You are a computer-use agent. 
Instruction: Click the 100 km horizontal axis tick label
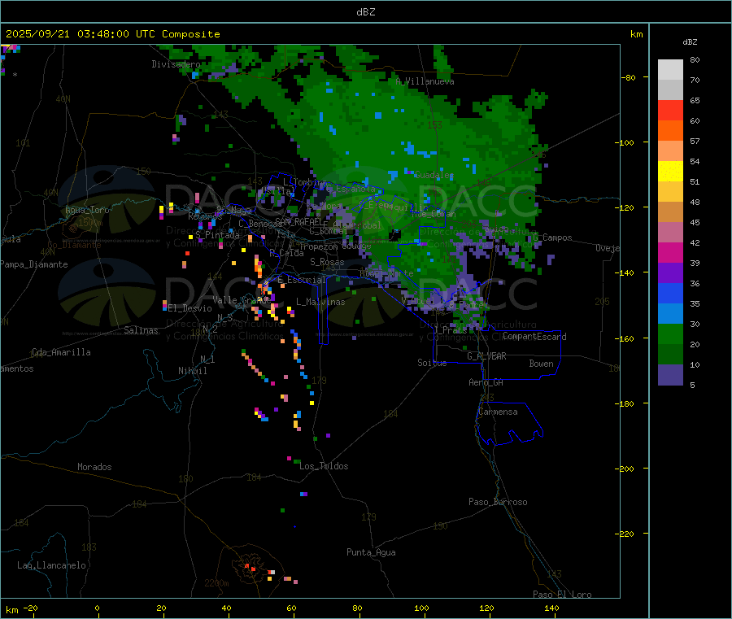[421, 608]
